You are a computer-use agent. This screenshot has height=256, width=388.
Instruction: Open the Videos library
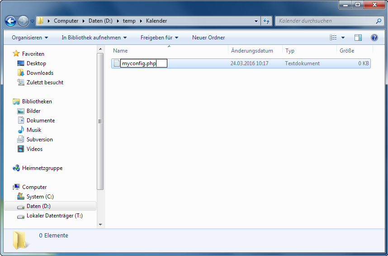click(35, 149)
